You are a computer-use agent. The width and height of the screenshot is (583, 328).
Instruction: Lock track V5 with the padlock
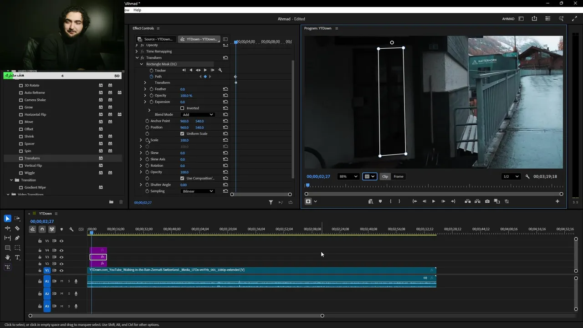[x=40, y=241]
